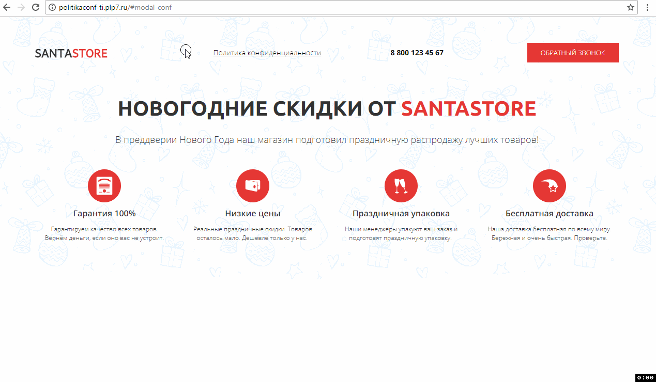Click the browser back arrow
Image resolution: width=656 pixels, height=382 pixels.
click(x=7, y=7)
